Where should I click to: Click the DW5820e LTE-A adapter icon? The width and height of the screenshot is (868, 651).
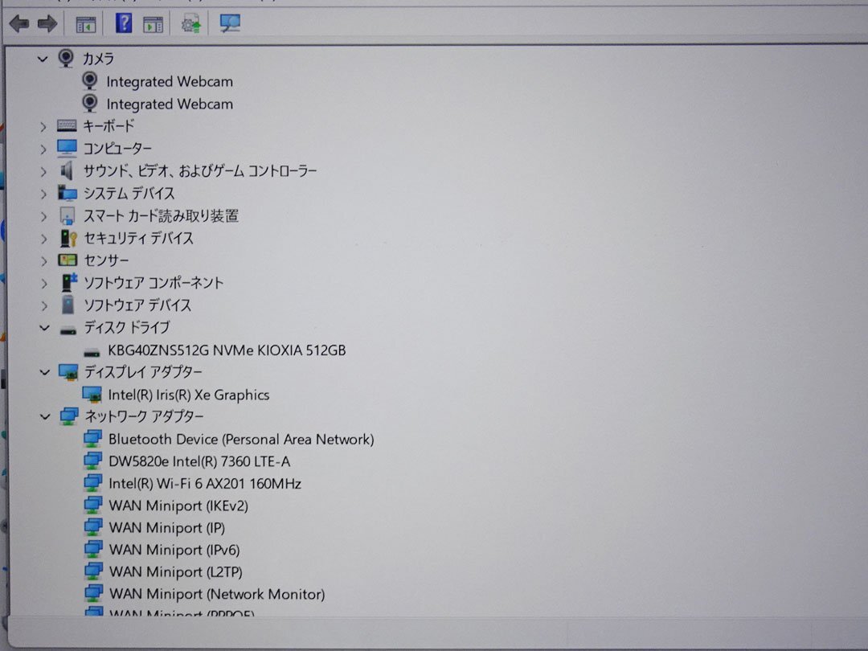tap(93, 461)
